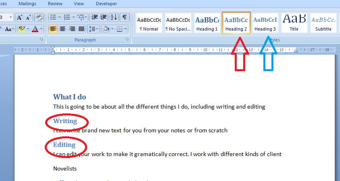This screenshot has width=340, height=181.
Task: Center align the paragraph
Action: coord(63,29)
